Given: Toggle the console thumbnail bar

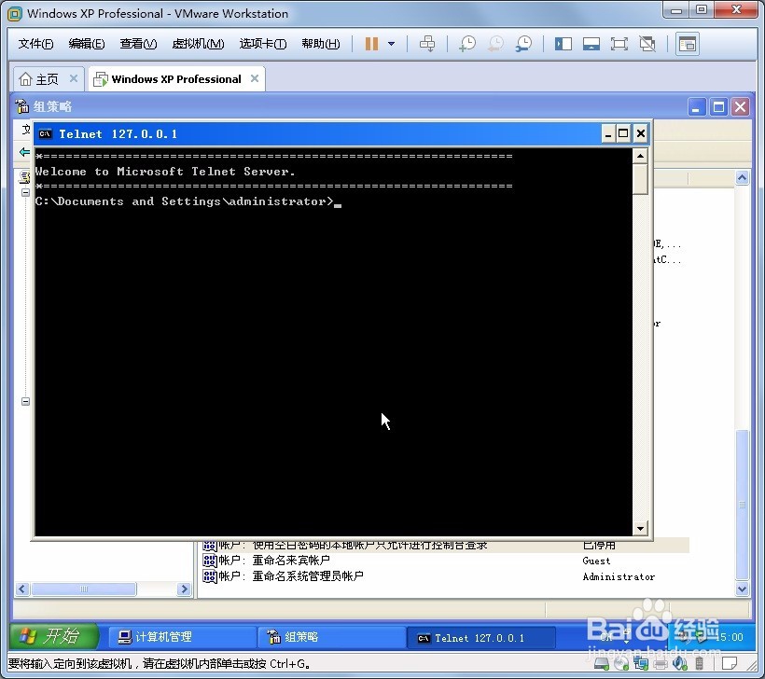Looking at the screenshot, I should (x=591, y=43).
